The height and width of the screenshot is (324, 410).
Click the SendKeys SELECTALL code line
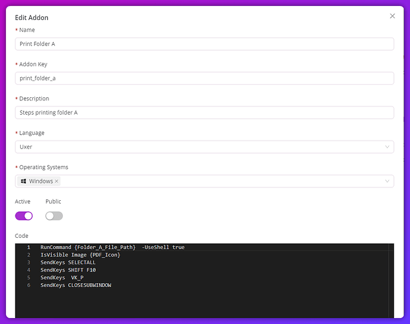pos(68,262)
